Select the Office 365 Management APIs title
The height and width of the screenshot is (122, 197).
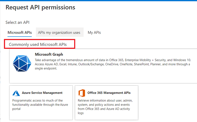point(109,93)
